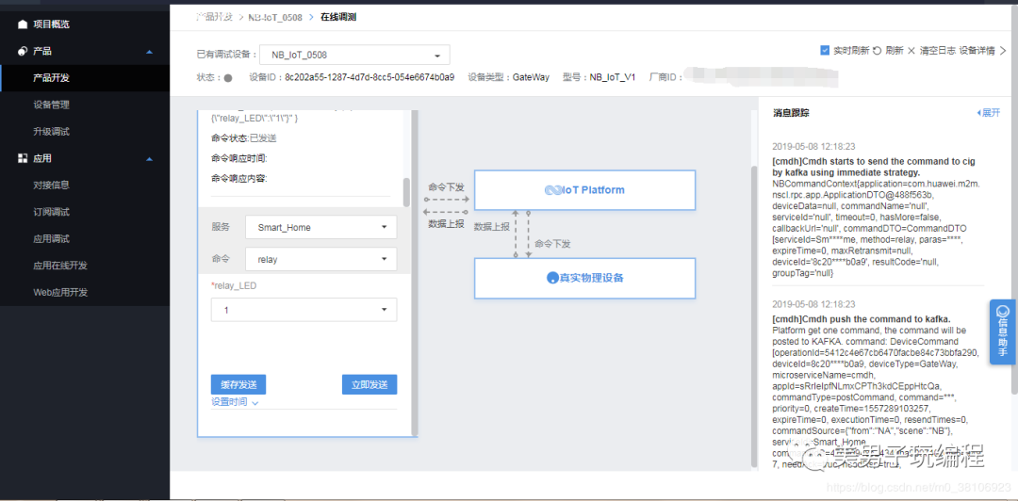Screen dimensions: 1018x501
Task: Click NB-IoT_0508 in the breadcrumb
Action: (x=275, y=18)
